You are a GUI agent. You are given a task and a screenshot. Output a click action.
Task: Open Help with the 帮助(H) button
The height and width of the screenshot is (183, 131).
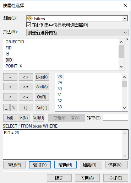[x=65, y=165]
